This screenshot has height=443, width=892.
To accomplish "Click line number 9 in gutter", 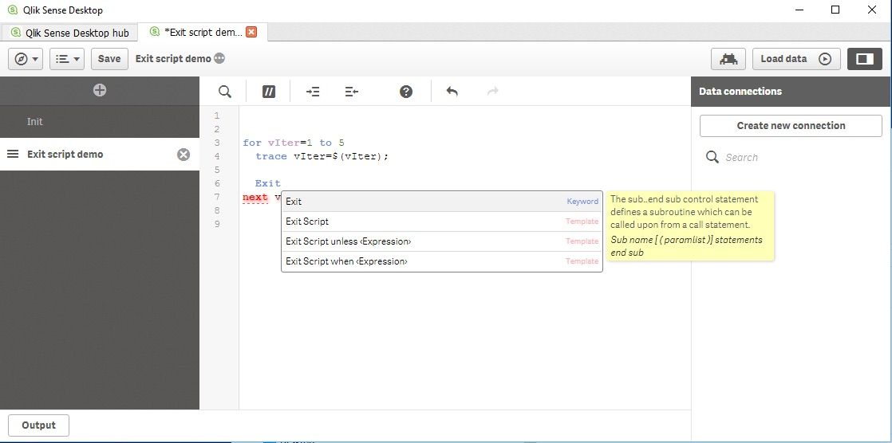I will [217, 224].
